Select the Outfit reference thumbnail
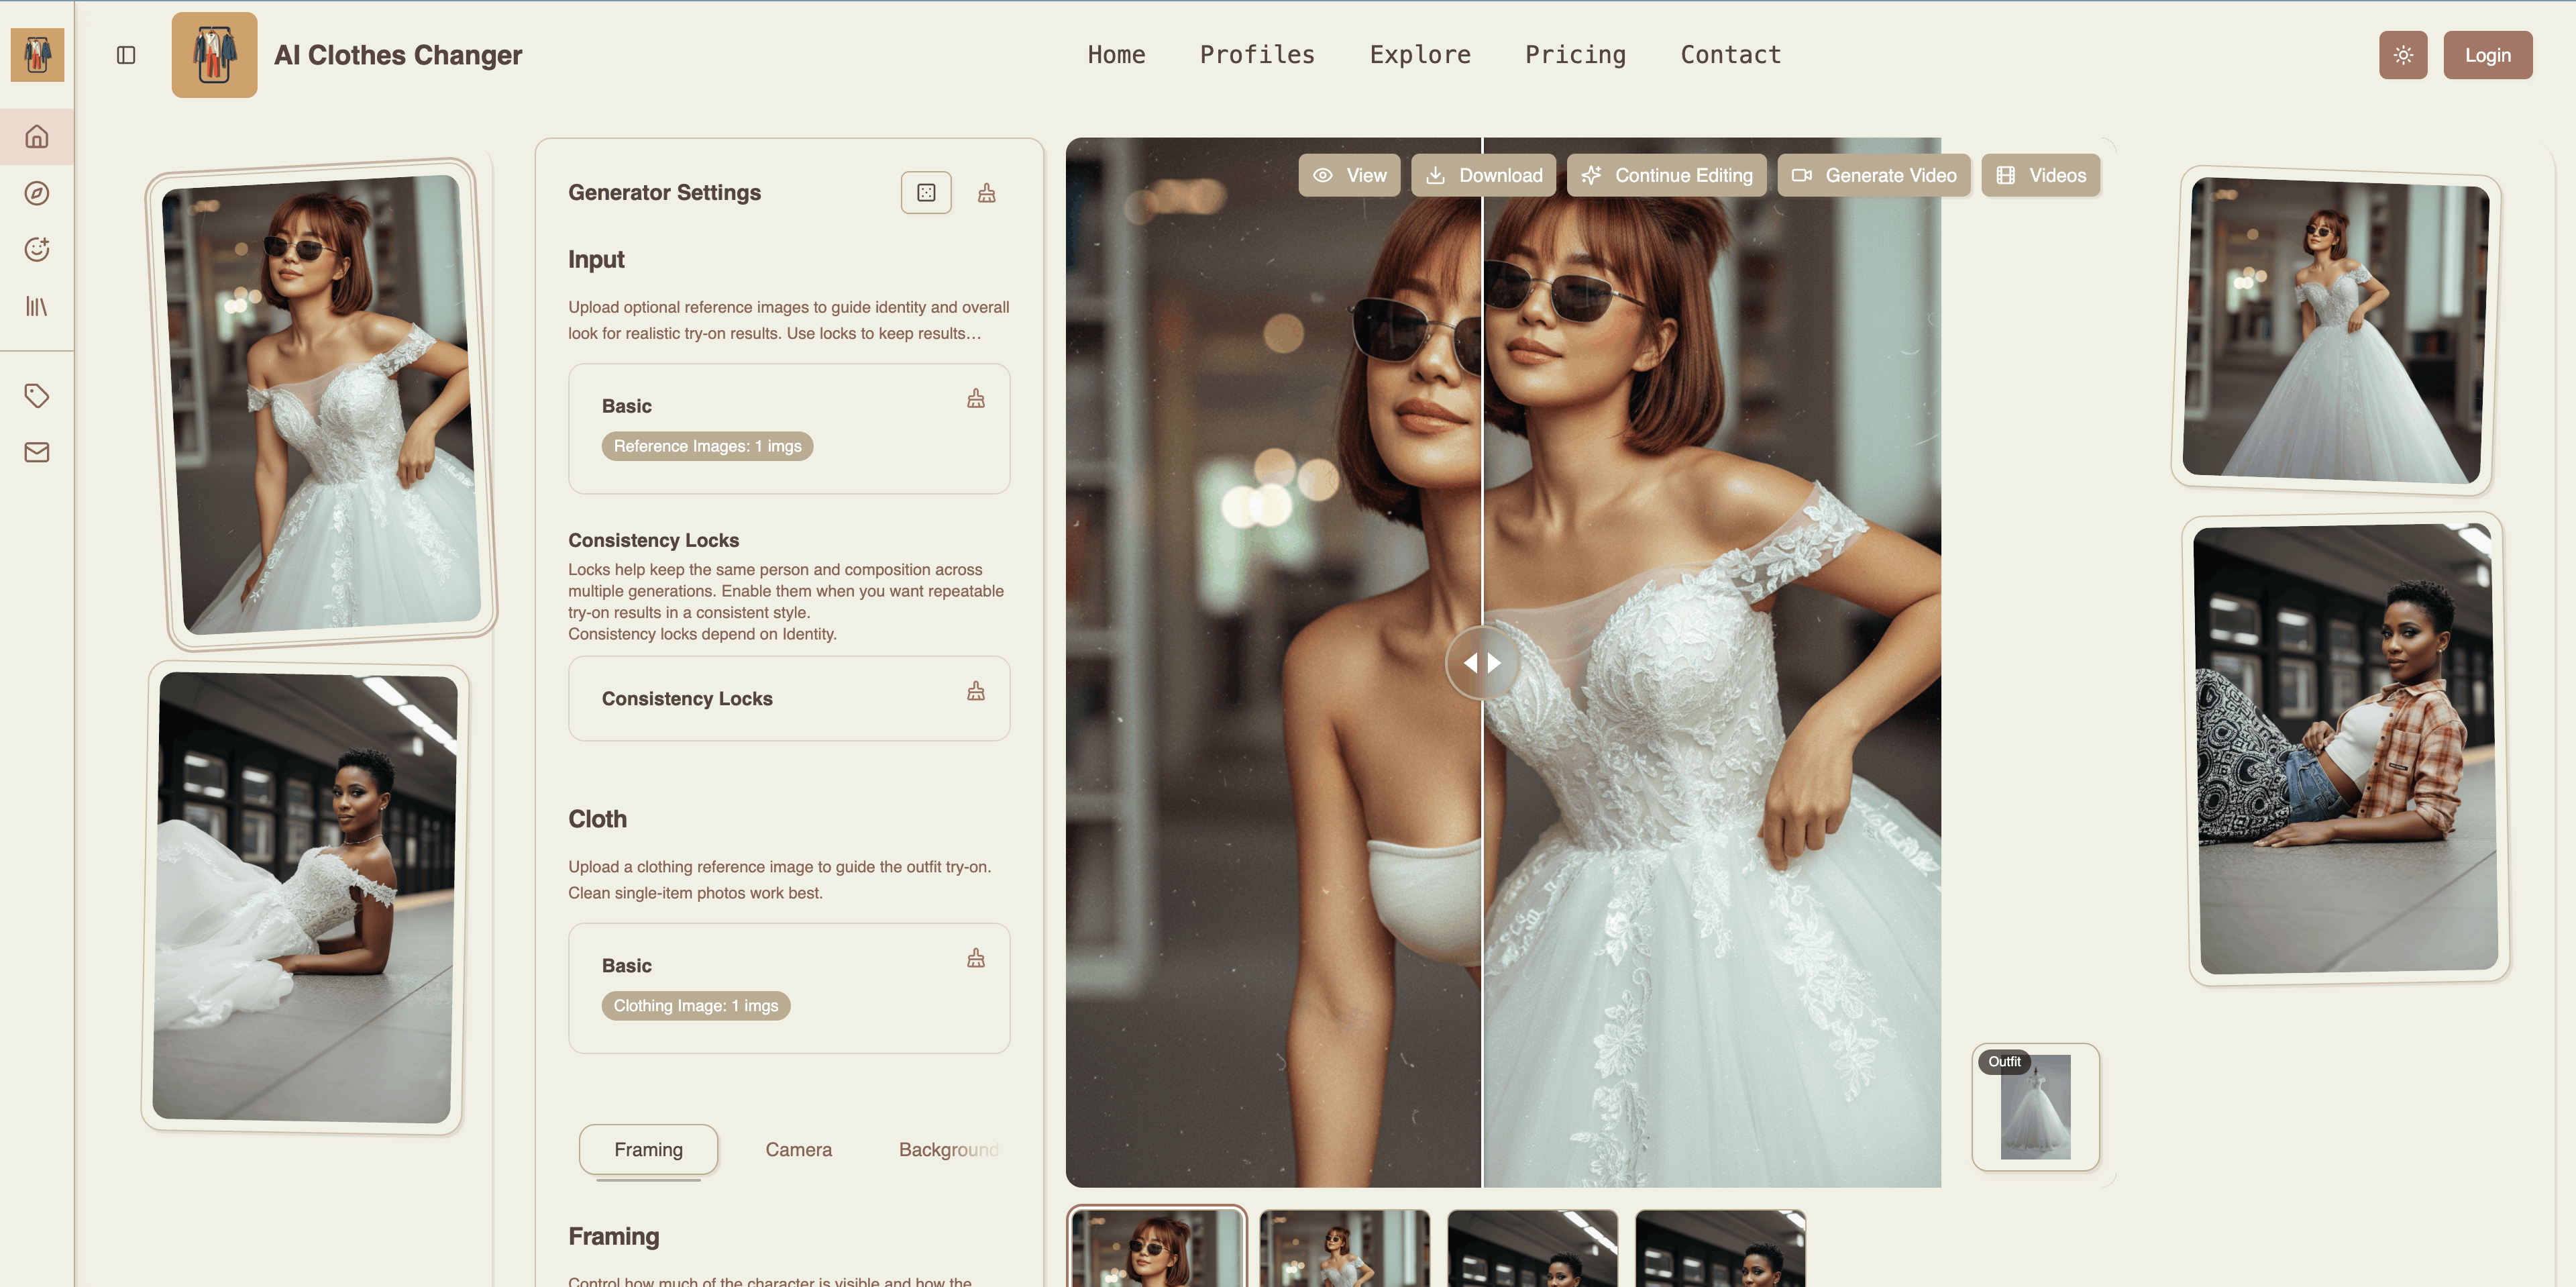2576x1287 pixels. pos(2036,1108)
